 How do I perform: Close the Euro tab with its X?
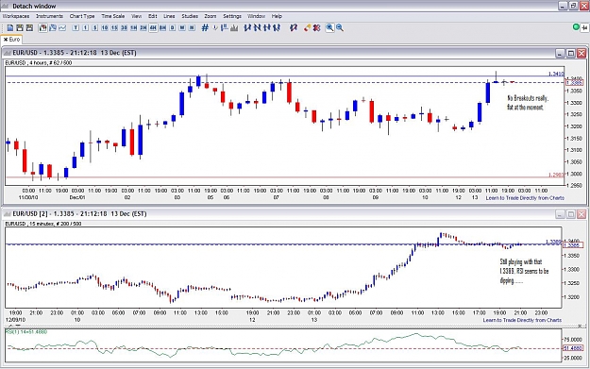(6, 40)
